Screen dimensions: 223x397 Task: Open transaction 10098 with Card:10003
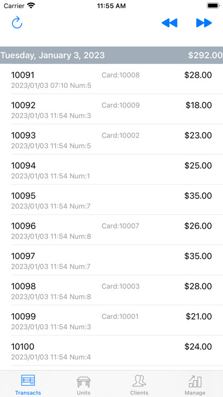tap(111, 290)
